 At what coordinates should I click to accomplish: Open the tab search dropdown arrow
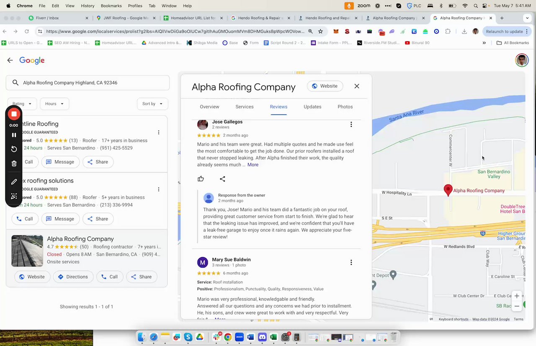527,18
